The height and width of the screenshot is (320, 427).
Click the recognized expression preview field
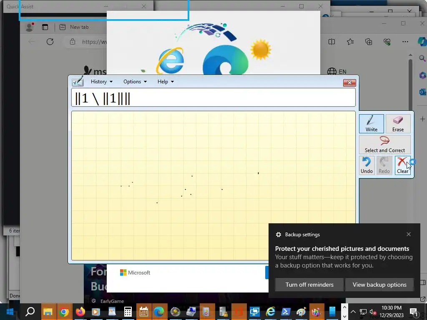click(x=213, y=97)
